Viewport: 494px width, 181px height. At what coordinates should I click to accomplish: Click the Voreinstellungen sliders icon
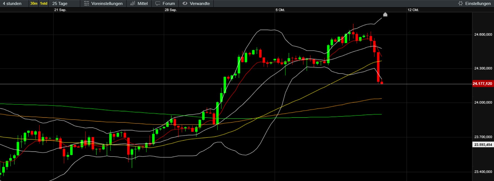click(86, 4)
